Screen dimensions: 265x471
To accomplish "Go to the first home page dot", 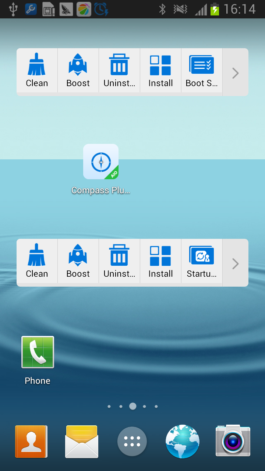I will pyautogui.click(x=109, y=407).
